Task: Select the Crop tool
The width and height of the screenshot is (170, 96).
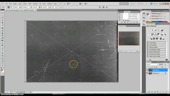Action: click(2, 23)
